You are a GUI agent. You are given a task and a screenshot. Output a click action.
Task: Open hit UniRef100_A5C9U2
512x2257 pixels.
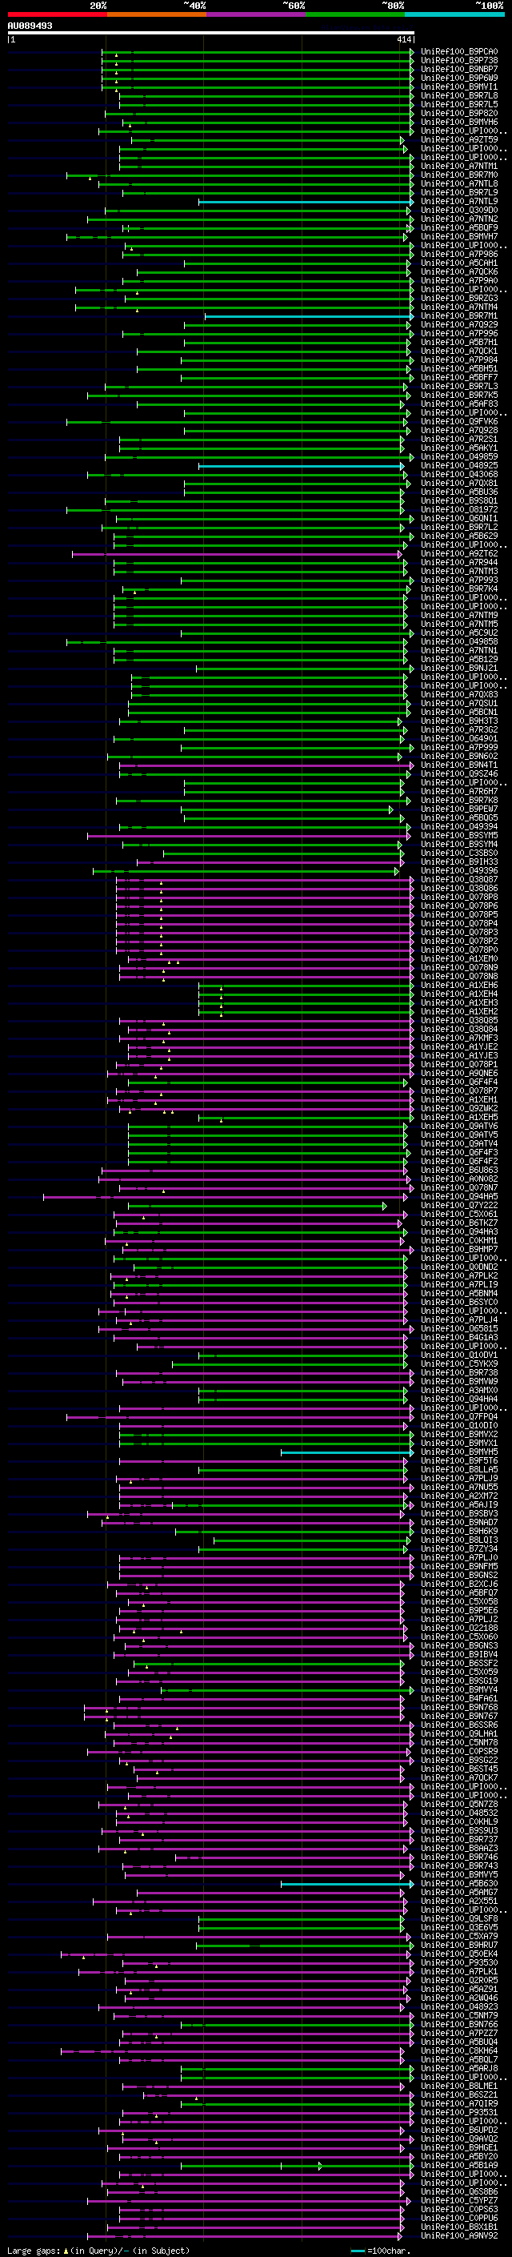[x=458, y=633]
